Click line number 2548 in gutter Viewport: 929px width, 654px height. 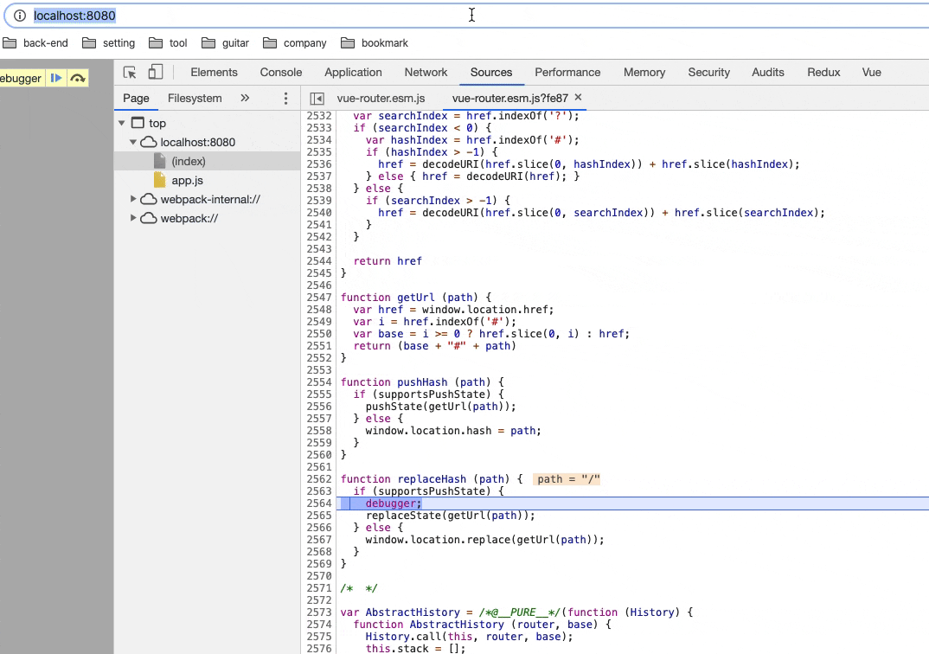click(319, 310)
